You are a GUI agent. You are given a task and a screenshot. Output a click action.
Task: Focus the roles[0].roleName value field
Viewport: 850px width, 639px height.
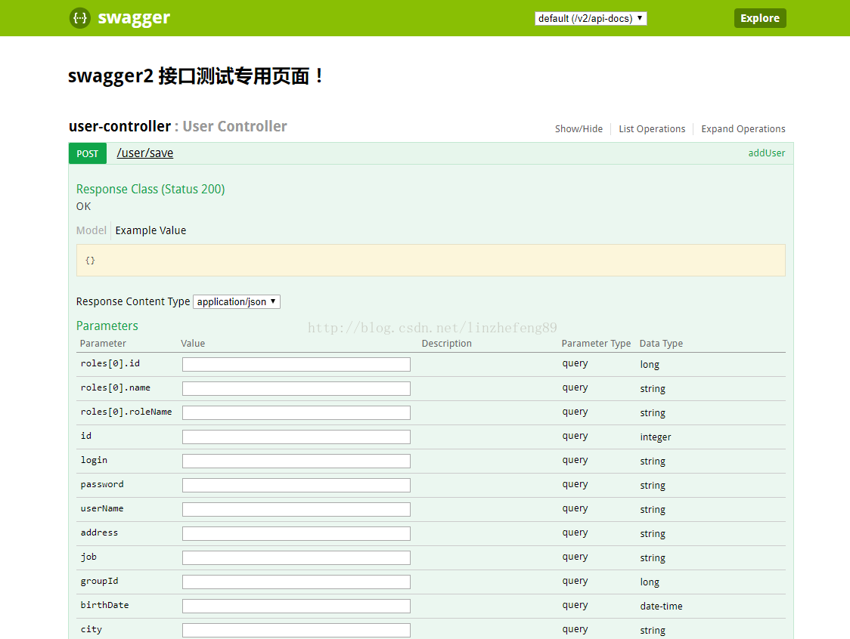pyautogui.click(x=296, y=412)
